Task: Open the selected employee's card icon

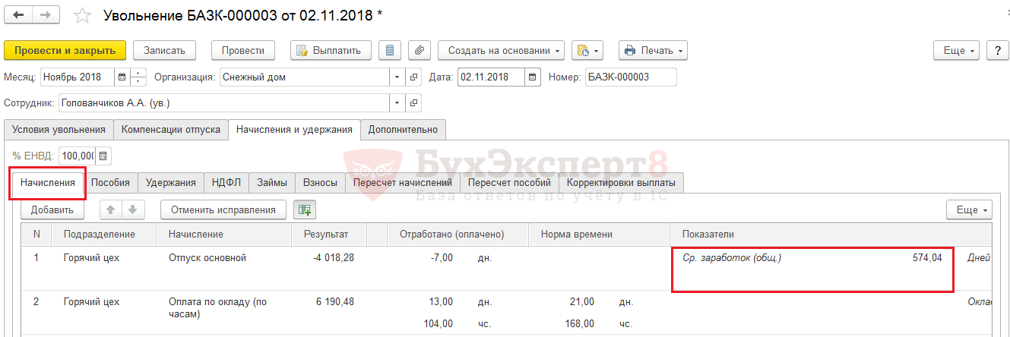Action: pos(414,102)
